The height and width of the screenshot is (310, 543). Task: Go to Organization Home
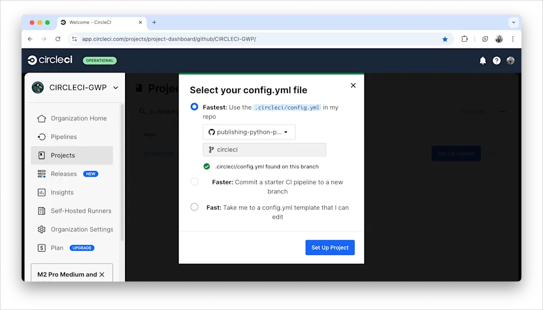pos(78,118)
